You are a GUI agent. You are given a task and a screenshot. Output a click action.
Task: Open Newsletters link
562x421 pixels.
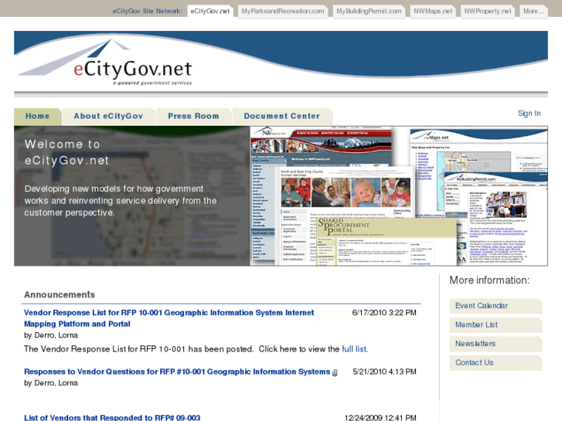tap(496, 344)
